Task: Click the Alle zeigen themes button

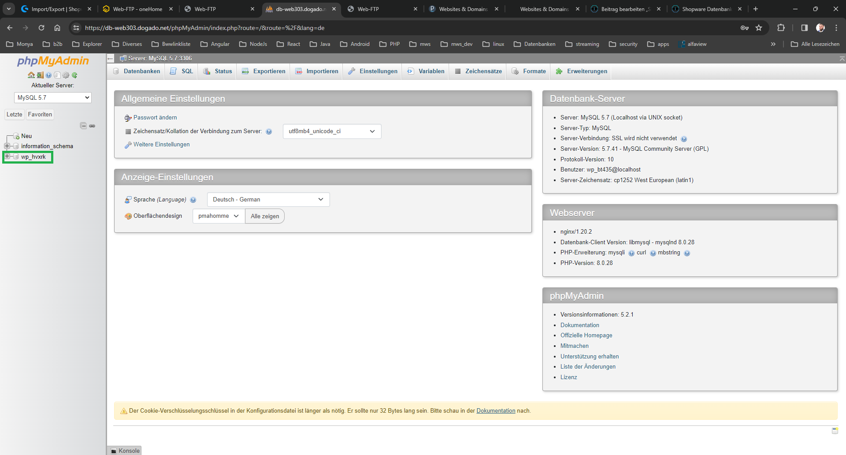Action: [265, 216]
